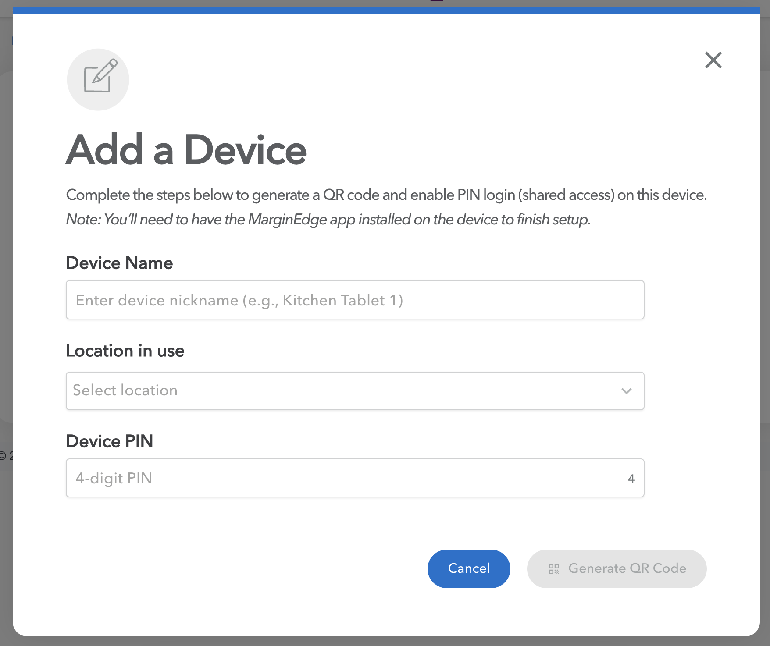Click the italic MarginEdge app note
The height and width of the screenshot is (646, 770).
(x=328, y=220)
